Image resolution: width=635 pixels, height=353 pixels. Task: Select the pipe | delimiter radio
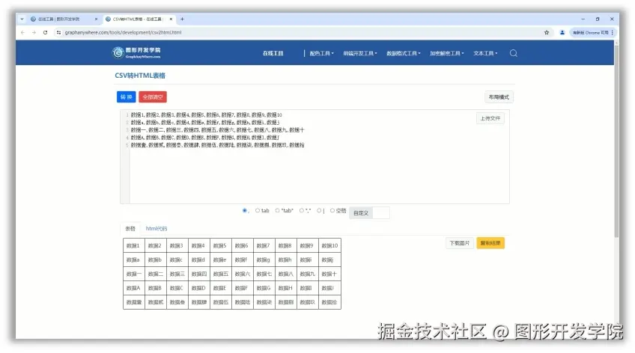click(x=319, y=210)
